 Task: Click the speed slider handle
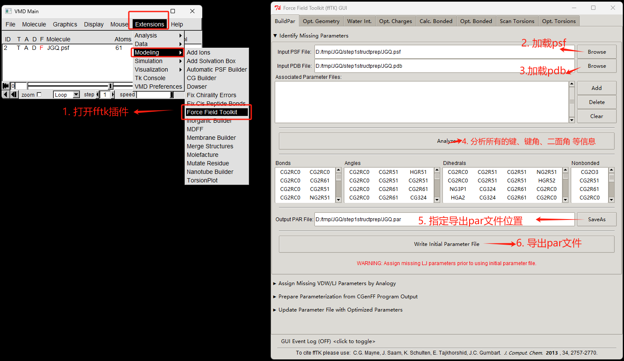pyautogui.click(x=171, y=95)
